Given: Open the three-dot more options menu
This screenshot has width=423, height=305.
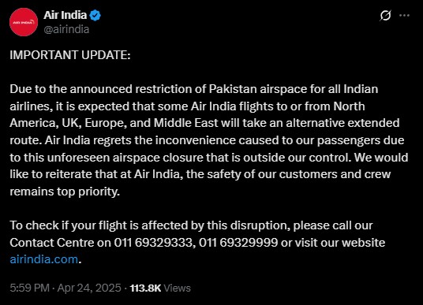Looking at the screenshot, I should (404, 15).
